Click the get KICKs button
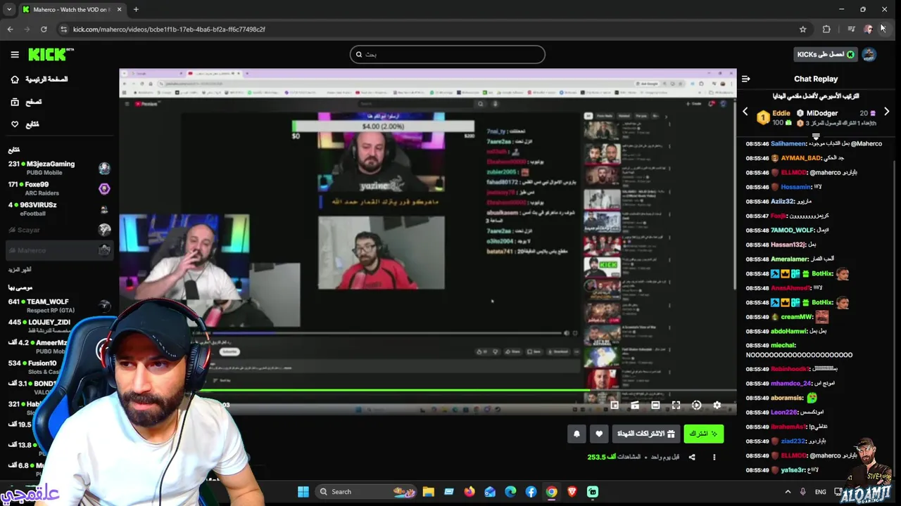The image size is (901, 506). (824, 54)
